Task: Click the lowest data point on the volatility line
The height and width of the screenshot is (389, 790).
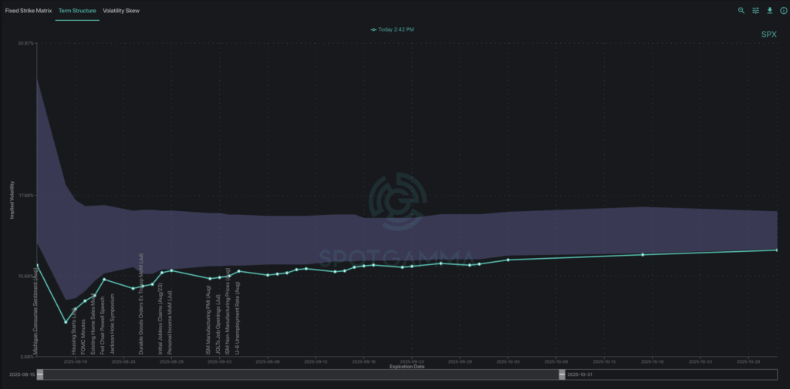Action: tap(66, 322)
